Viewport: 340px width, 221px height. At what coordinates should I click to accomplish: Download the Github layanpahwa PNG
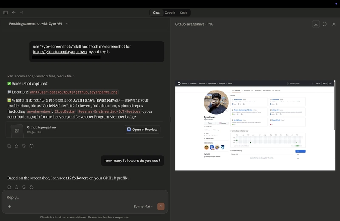point(316,24)
